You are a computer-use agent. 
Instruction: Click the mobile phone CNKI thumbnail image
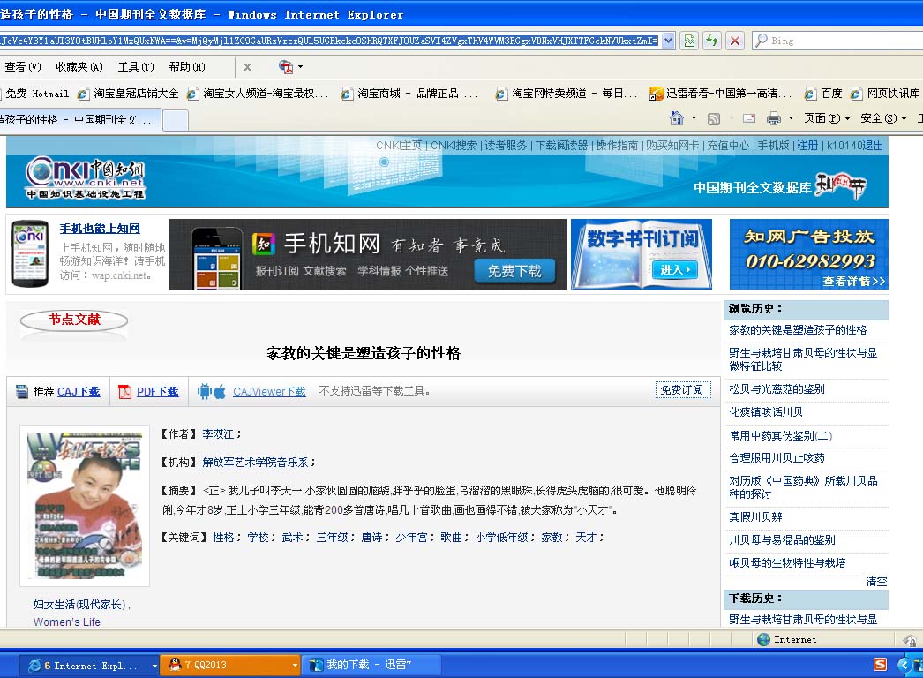(30, 254)
